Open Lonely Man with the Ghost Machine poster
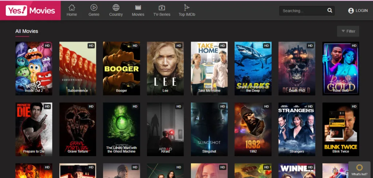The width and height of the screenshot is (373, 178). [x=121, y=129]
